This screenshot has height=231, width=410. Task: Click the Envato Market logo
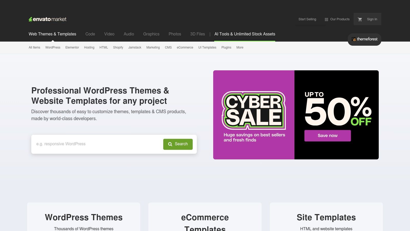tap(47, 19)
